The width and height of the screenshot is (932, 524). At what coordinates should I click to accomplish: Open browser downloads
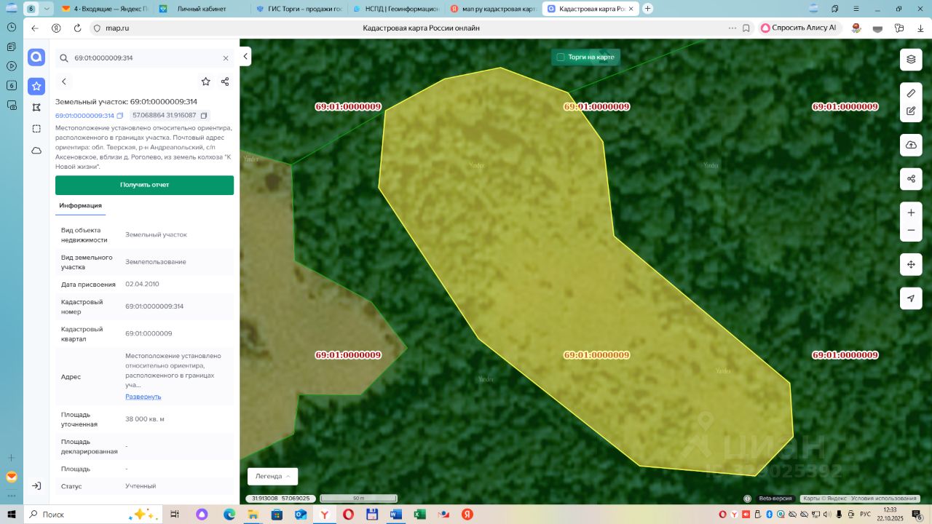click(x=920, y=28)
